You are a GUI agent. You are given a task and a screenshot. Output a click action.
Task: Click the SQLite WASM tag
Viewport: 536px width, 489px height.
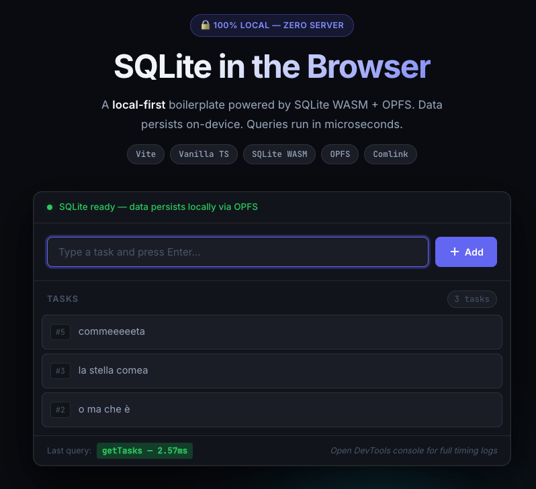click(279, 154)
